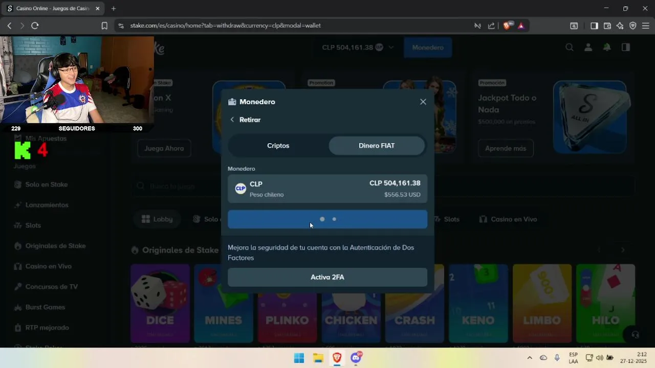Select the Lobby category tab
The image size is (655, 368).
(157, 219)
